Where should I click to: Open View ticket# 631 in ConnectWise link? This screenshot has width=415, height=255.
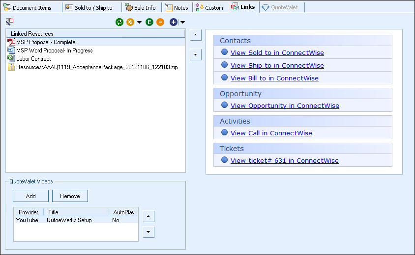[285, 160]
